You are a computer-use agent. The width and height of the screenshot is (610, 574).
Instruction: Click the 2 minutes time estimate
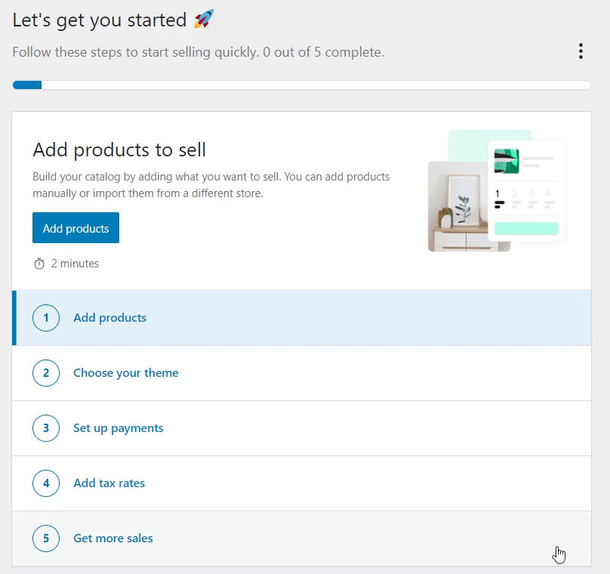75,264
